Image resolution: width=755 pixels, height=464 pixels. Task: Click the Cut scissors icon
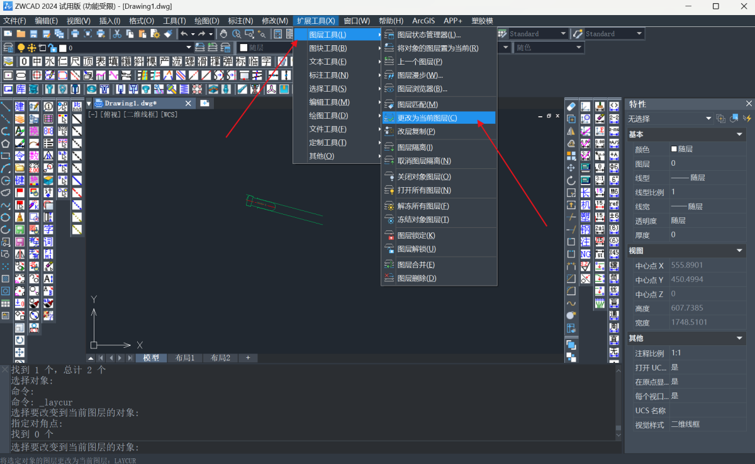117,34
